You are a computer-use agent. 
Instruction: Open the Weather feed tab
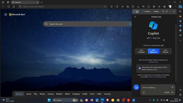point(59,94)
